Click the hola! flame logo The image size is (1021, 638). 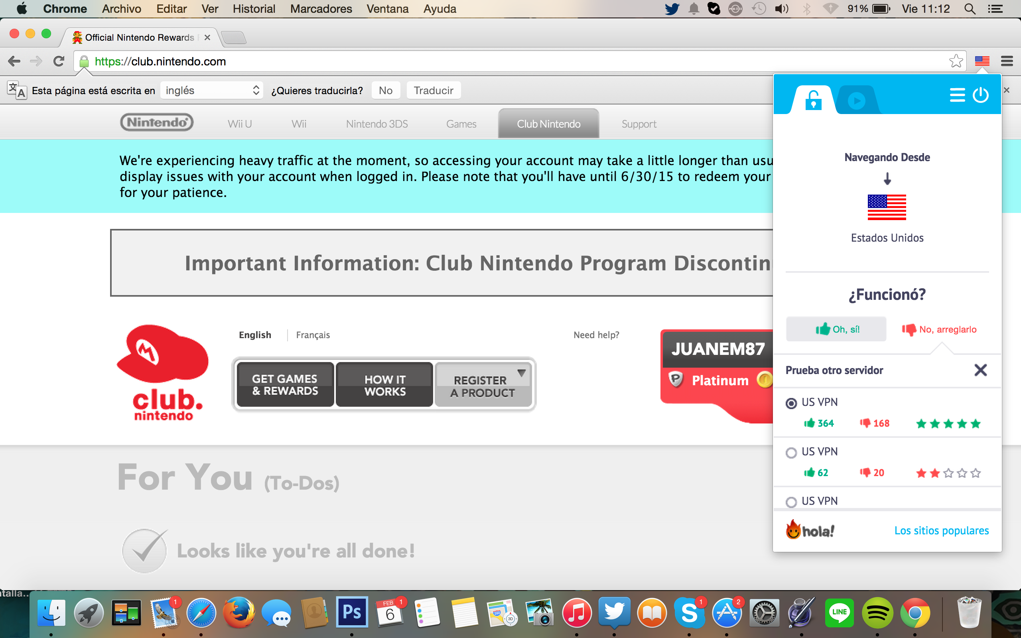pos(810,530)
